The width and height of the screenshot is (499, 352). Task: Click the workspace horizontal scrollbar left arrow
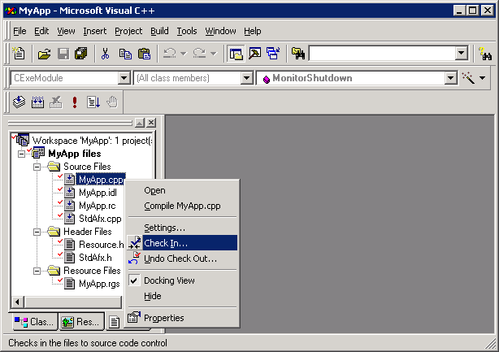coord(17,302)
